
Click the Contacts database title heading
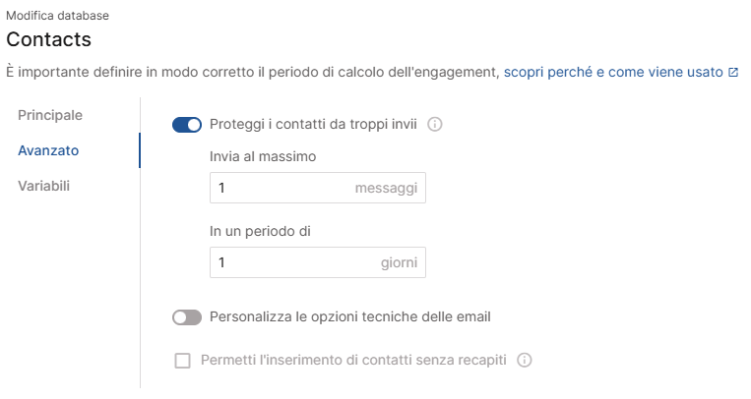coord(49,39)
